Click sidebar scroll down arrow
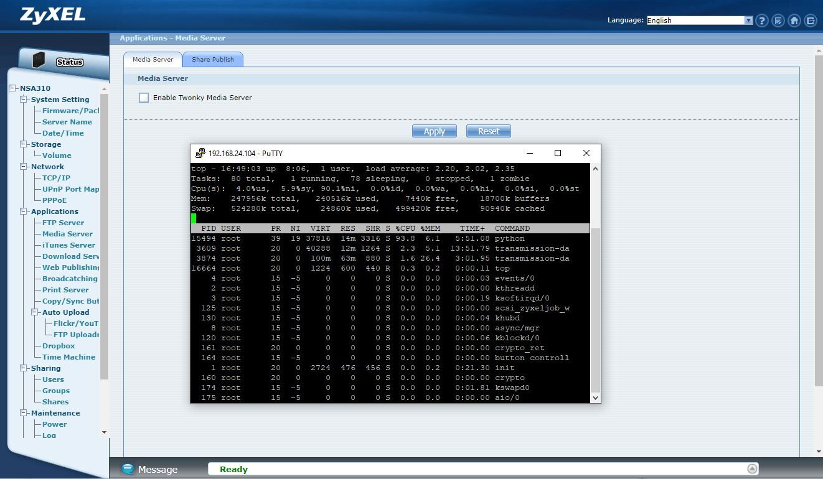Image resolution: width=823 pixels, height=479 pixels. (104, 432)
